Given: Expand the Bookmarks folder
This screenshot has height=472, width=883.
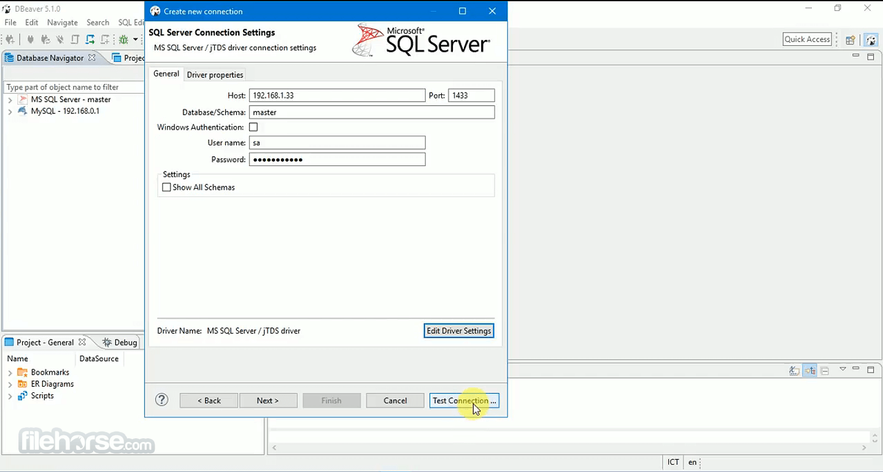Looking at the screenshot, I should [10, 373].
